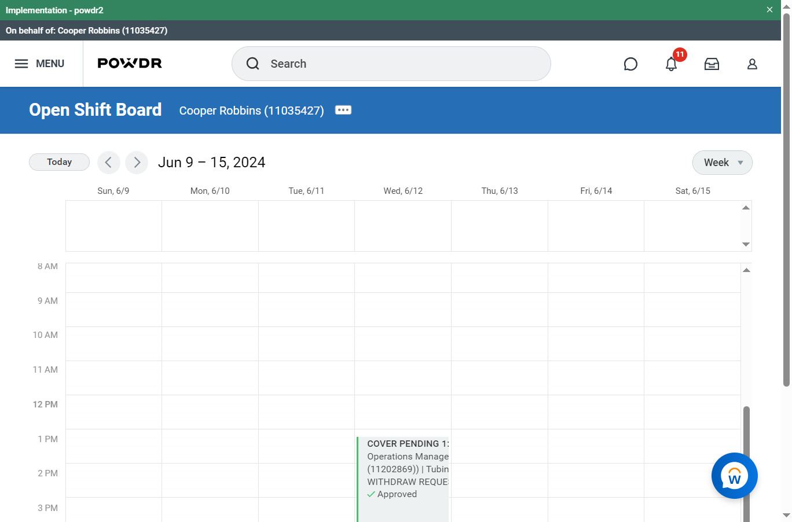The height and width of the screenshot is (522, 792).
Task: Open the Workday assistant chat bubble
Action: [x=735, y=476]
